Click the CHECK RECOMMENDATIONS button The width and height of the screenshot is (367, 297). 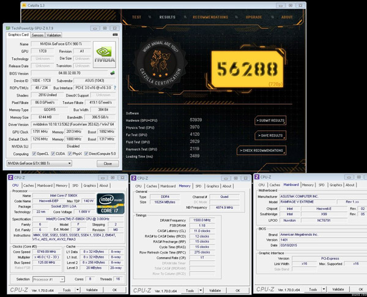[261, 150]
